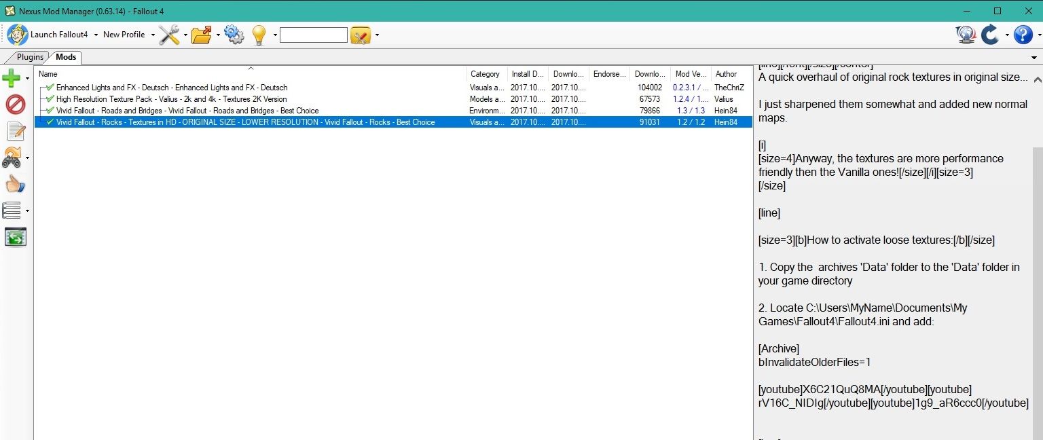Click download ID 104002
The image size is (1043, 440).
coord(650,88)
